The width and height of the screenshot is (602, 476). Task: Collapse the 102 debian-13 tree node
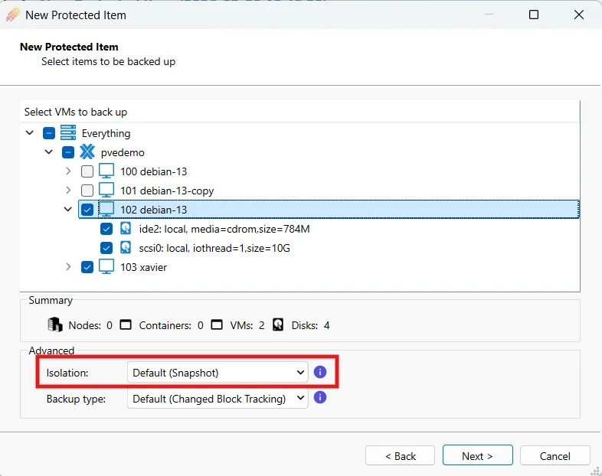point(68,210)
